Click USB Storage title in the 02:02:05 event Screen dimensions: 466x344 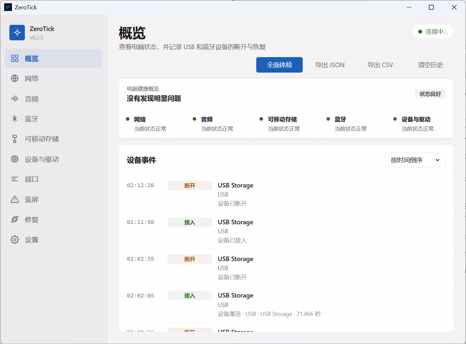pyautogui.click(x=236, y=295)
